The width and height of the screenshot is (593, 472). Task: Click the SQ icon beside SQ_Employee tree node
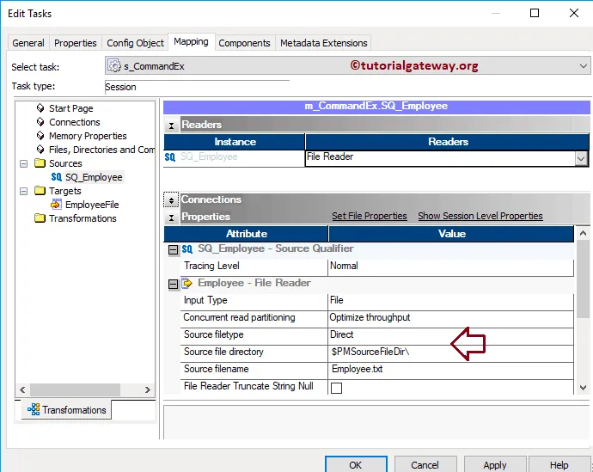pyautogui.click(x=57, y=177)
